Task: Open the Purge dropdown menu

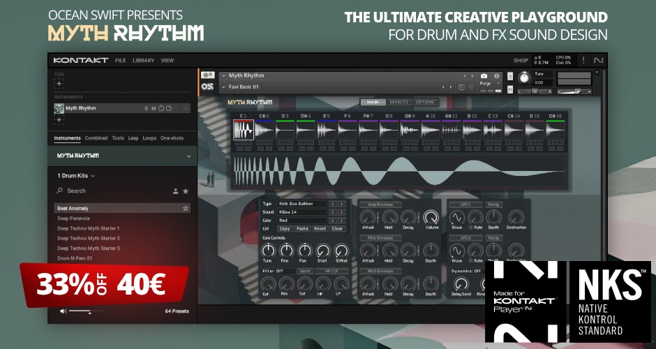Action: pos(490,83)
